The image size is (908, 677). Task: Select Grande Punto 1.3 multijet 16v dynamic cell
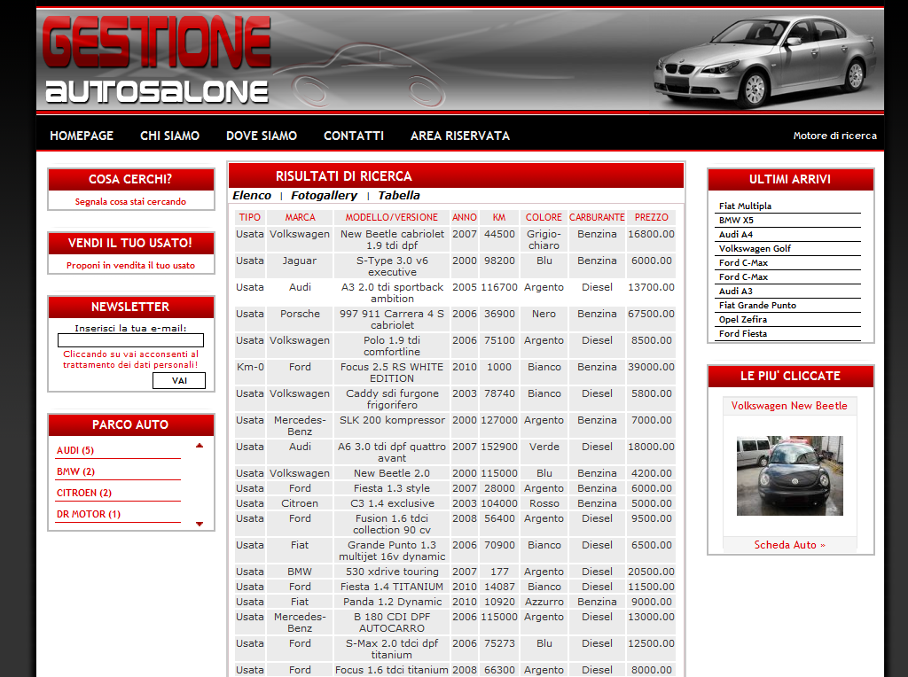pyautogui.click(x=392, y=551)
